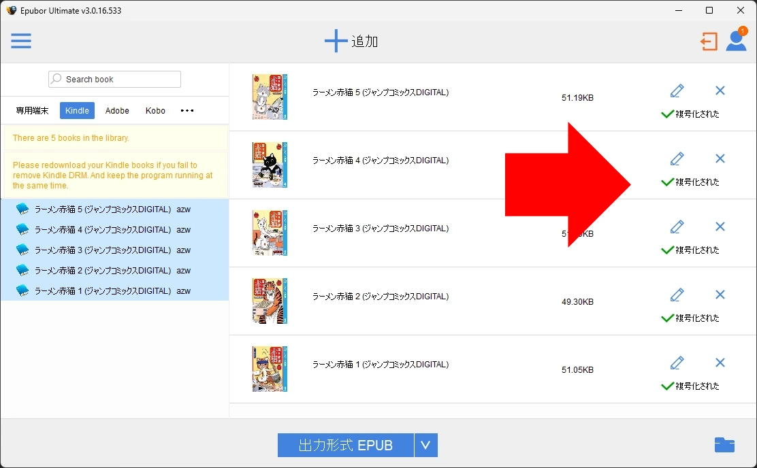757x468 pixels.
Task: Expand the output format dropdown arrow
Action: pos(426,445)
